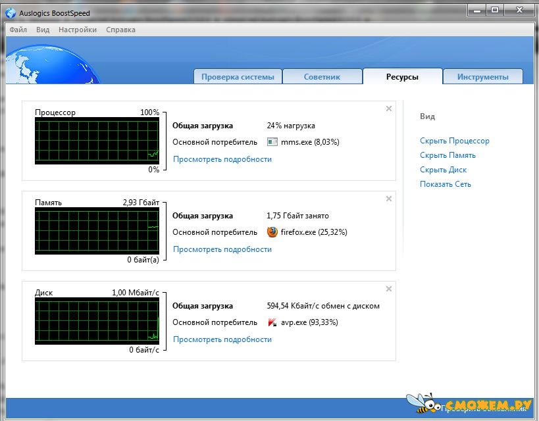539x421 pixels.
Task: Click the Диск activity graph
Action: click(x=97, y=320)
